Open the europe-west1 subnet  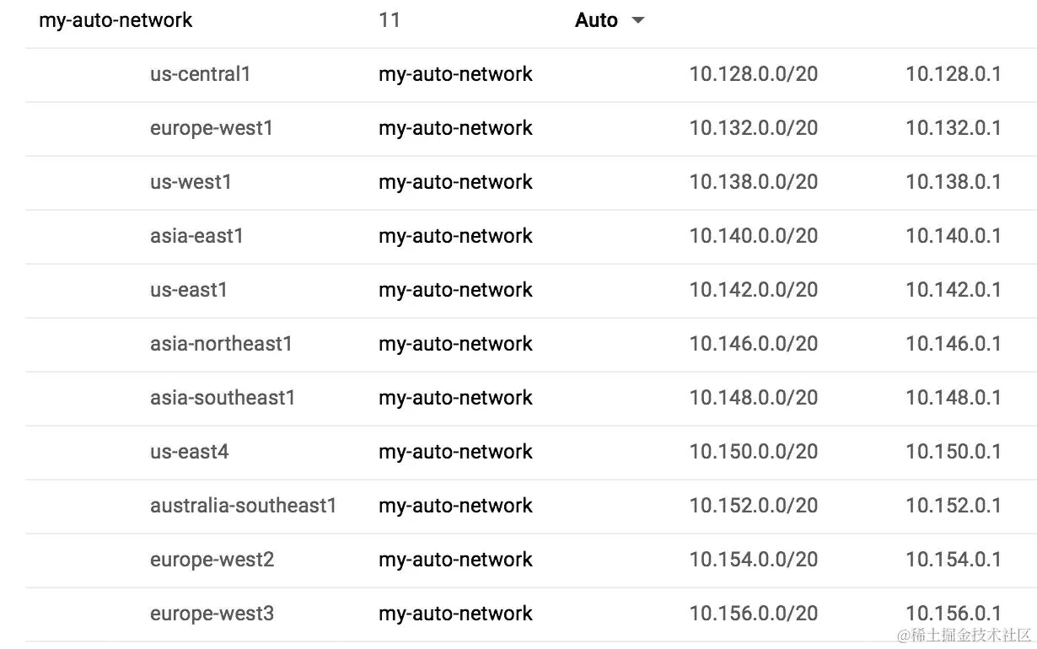[212, 128]
